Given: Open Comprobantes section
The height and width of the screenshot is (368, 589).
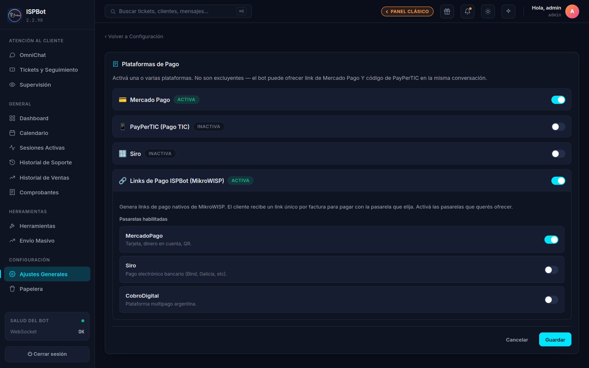Looking at the screenshot, I should tap(47, 192).
